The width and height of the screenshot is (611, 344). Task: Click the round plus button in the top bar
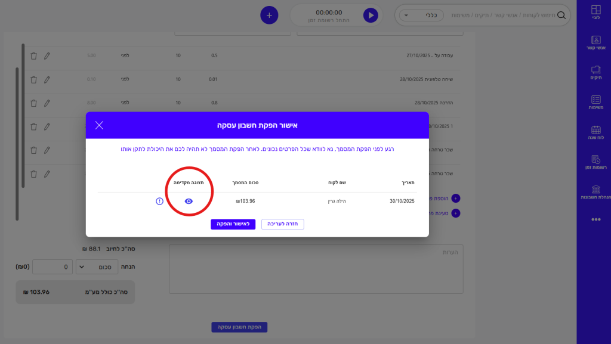[269, 15]
